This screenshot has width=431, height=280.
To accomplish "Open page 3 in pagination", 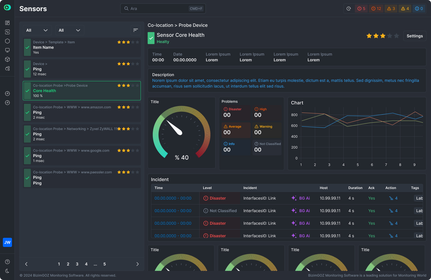I will coord(77,264).
